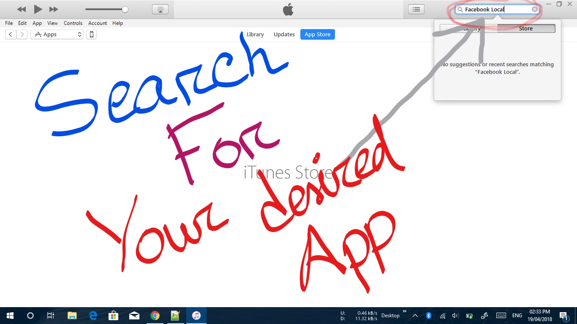Click the iTunes taskbar icon
The width and height of the screenshot is (577, 324).
point(196,316)
